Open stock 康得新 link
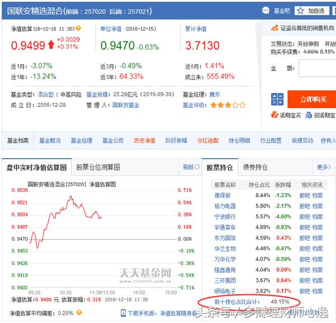The image size is (336, 323). [222, 196]
